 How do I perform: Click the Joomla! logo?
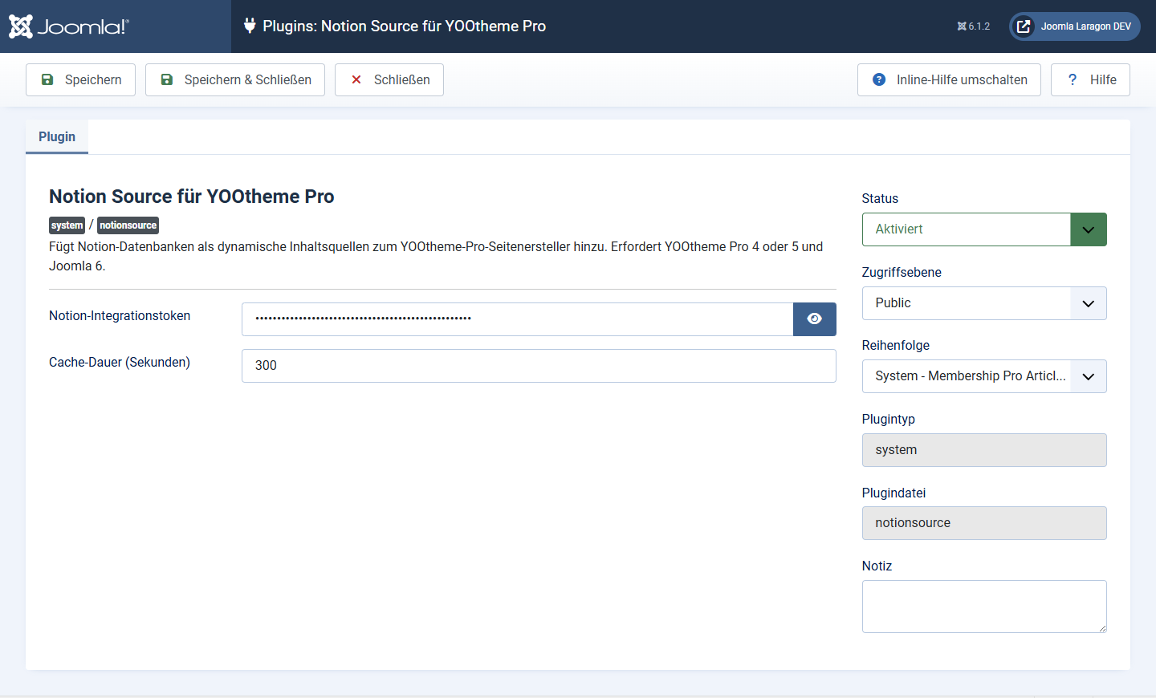(x=69, y=26)
